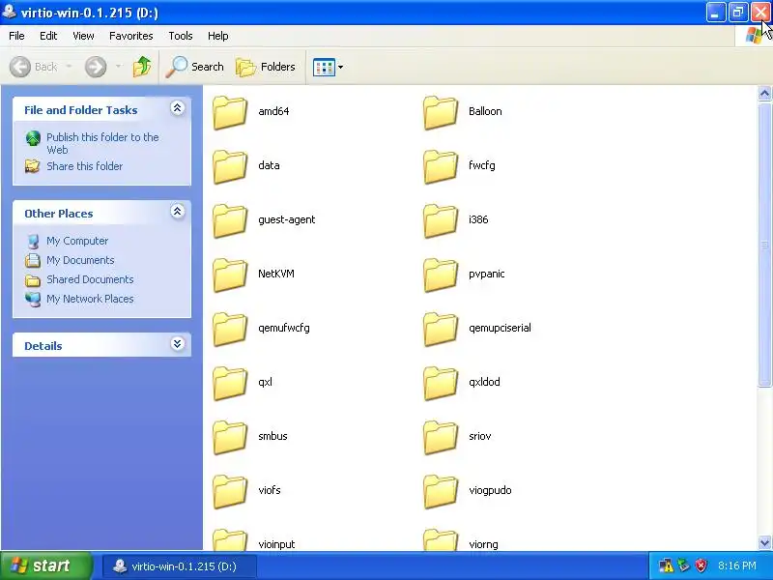Image resolution: width=773 pixels, height=580 pixels.
Task: Collapse the File and Folder Tasks panel
Action: [178, 108]
